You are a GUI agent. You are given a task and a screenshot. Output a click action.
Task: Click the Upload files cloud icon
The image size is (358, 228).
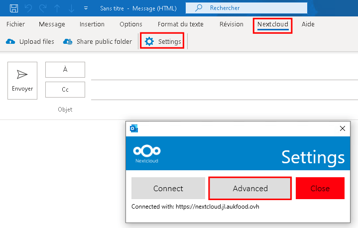click(10, 41)
